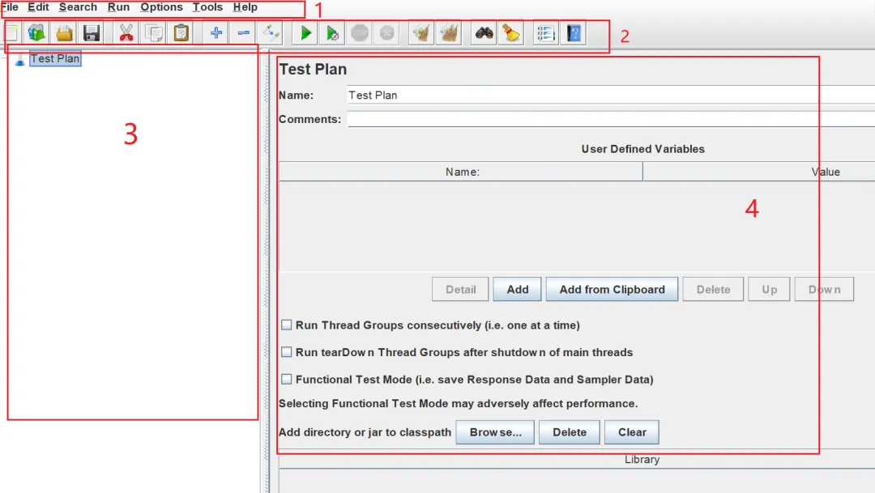Image resolution: width=875 pixels, height=493 pixels.
Task: Click the Add variable button
Action: 517,290
